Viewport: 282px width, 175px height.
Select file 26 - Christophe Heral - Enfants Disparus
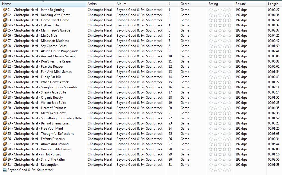tap(36, 139)
